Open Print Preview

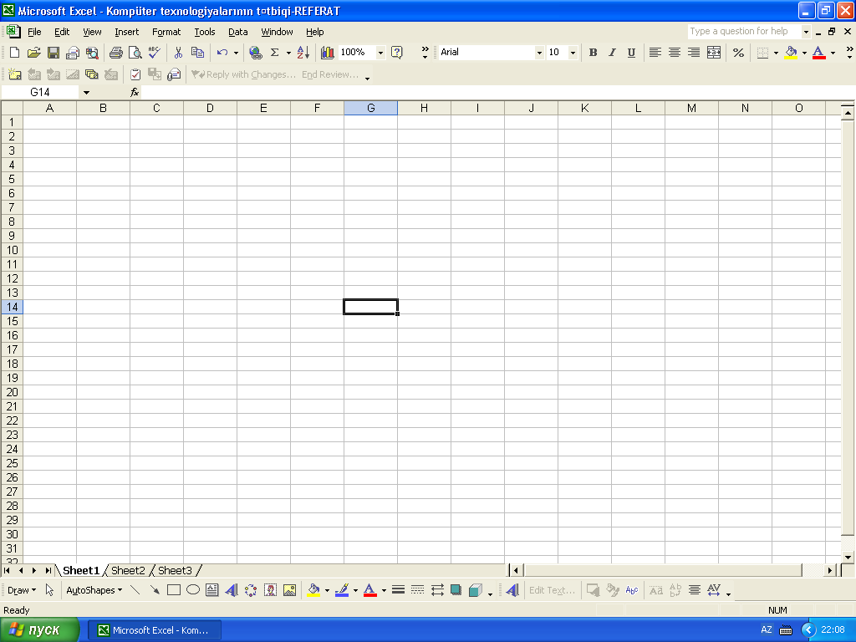(x=135, y=53)
